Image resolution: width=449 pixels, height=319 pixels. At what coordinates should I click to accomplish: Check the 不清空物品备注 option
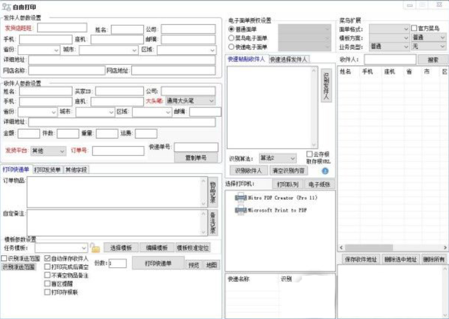(48, 275)
